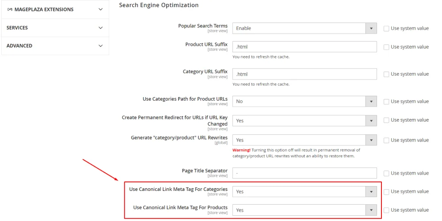Check Use system value for Popular Search Terms
The width and height of the screenshot is (442, 221).
click(386, 28)
